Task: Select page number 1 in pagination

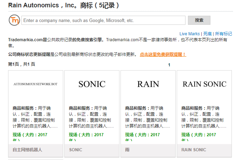Action: pos(169,65)
